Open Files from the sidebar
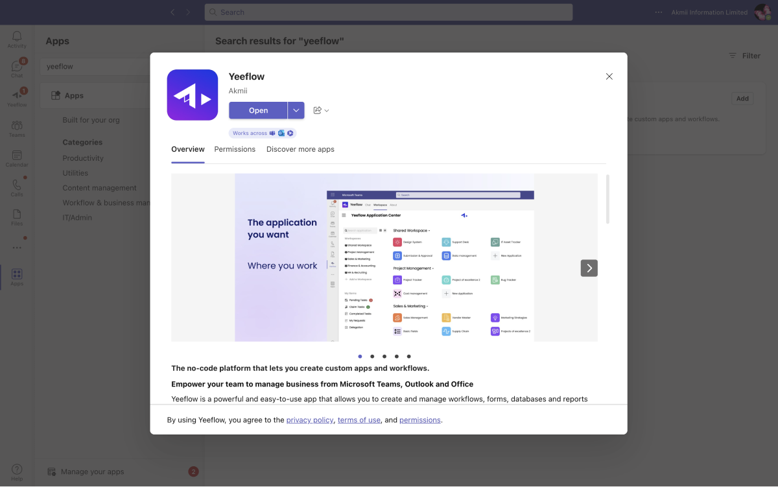This screenshot has height=487, width=778. point(16,214)
